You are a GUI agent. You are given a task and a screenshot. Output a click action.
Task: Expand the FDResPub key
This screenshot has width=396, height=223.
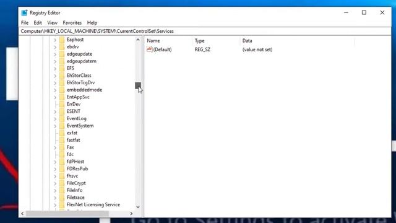pos(55,169)
